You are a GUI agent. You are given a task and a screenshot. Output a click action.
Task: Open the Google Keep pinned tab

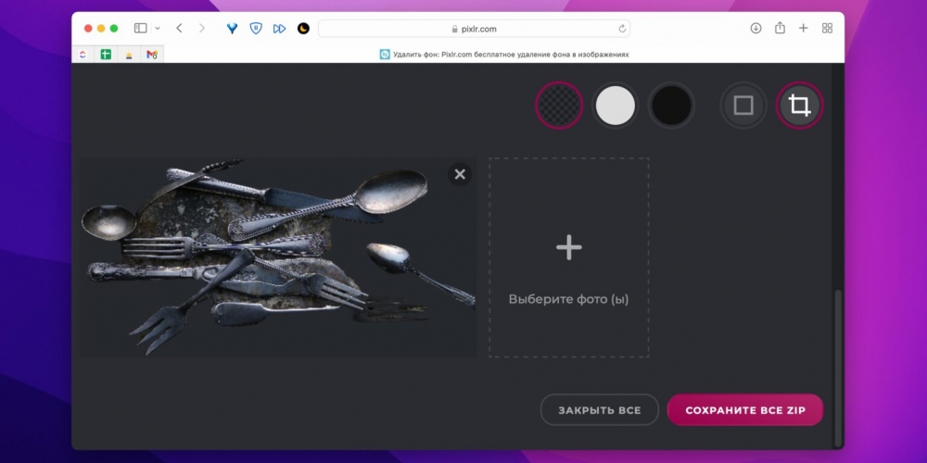[x=129, y=55]
